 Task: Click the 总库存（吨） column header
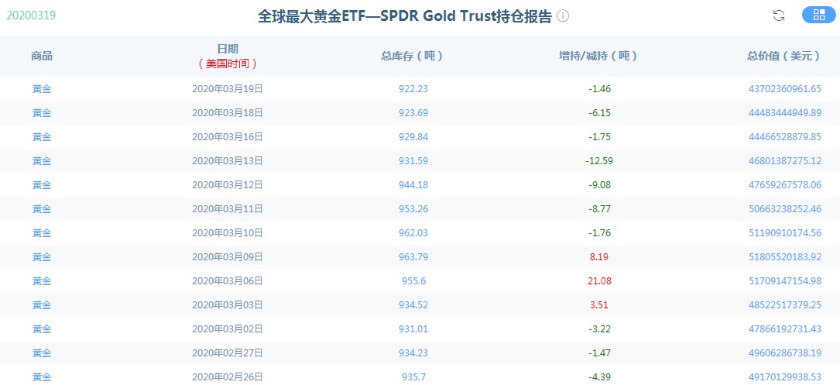click(413, 56)
